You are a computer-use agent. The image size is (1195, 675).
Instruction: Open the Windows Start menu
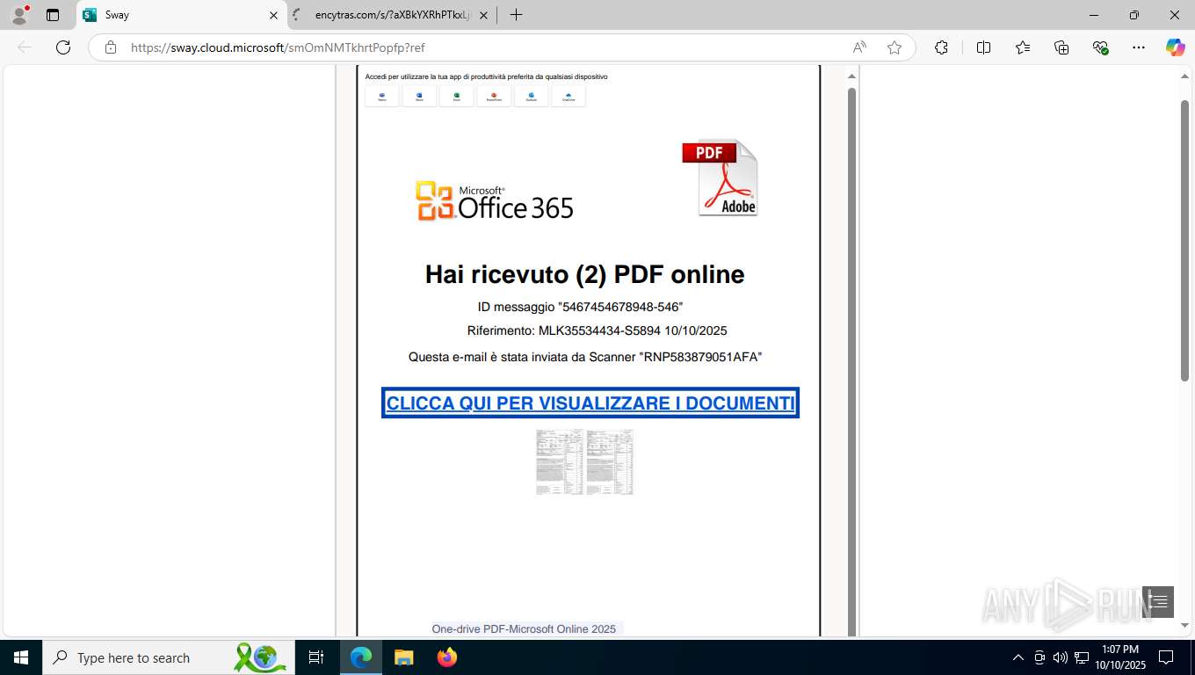(21, 657)
